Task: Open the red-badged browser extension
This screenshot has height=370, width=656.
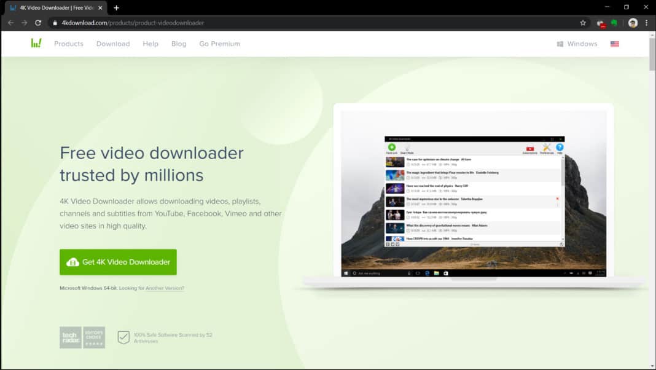Action: tap(601, 23)
